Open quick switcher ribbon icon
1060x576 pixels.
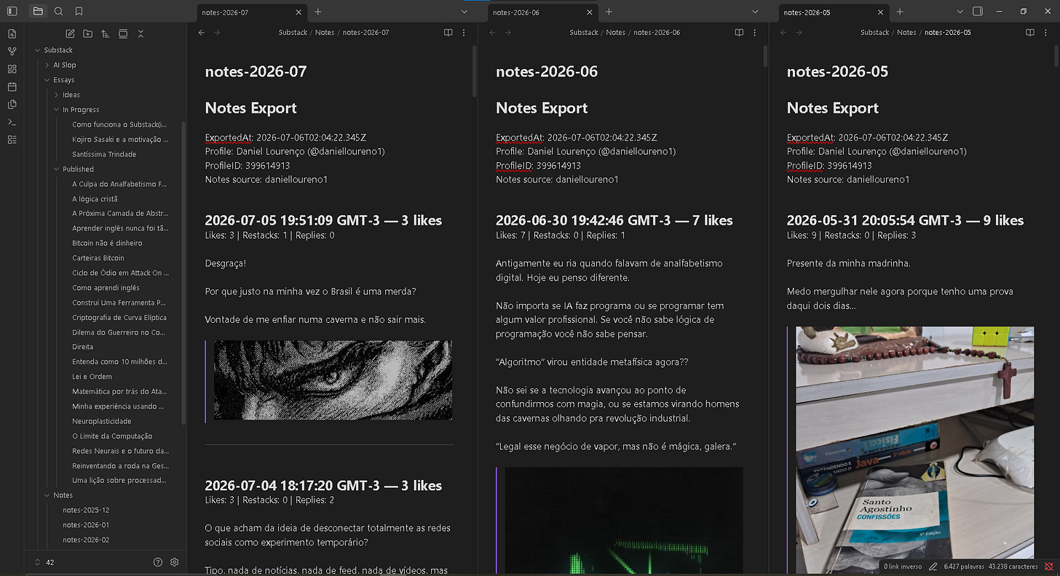[12, 33]
